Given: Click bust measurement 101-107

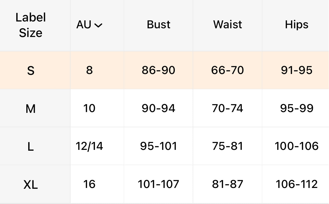Looking at the screenshot, I should (x=159, y=184).
